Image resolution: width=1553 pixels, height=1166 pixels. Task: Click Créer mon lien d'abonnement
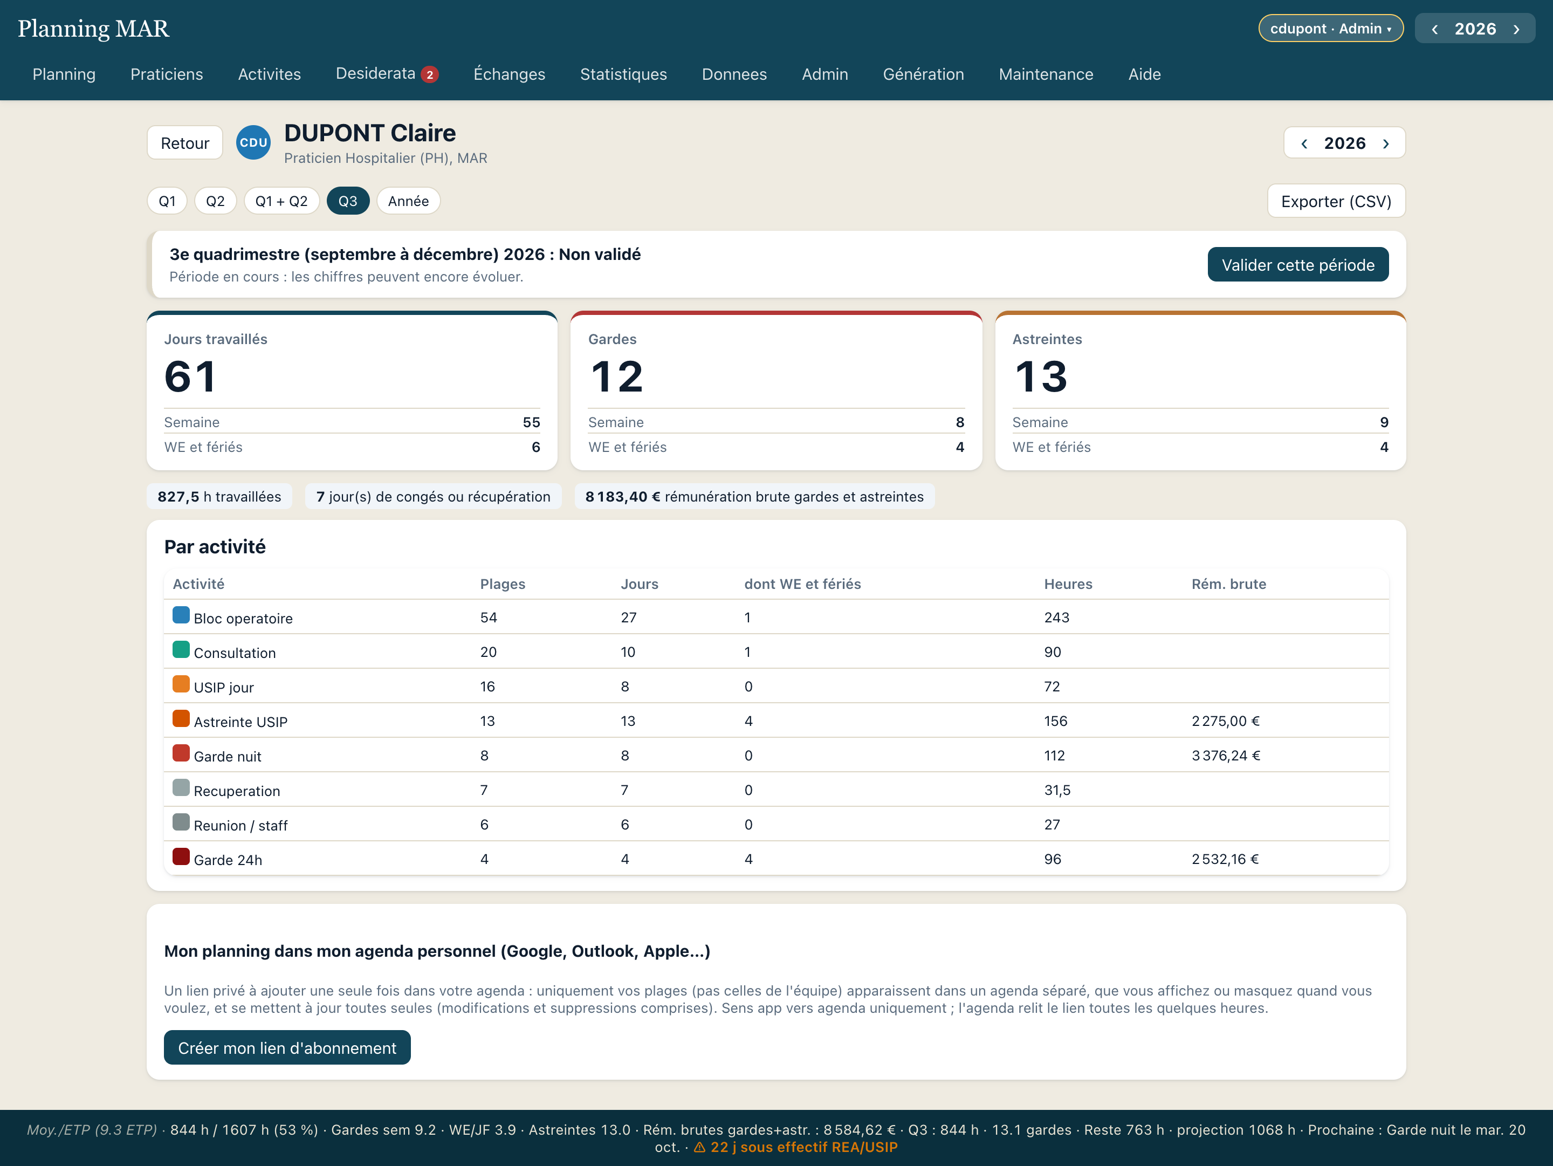[x=287, y=1047]
